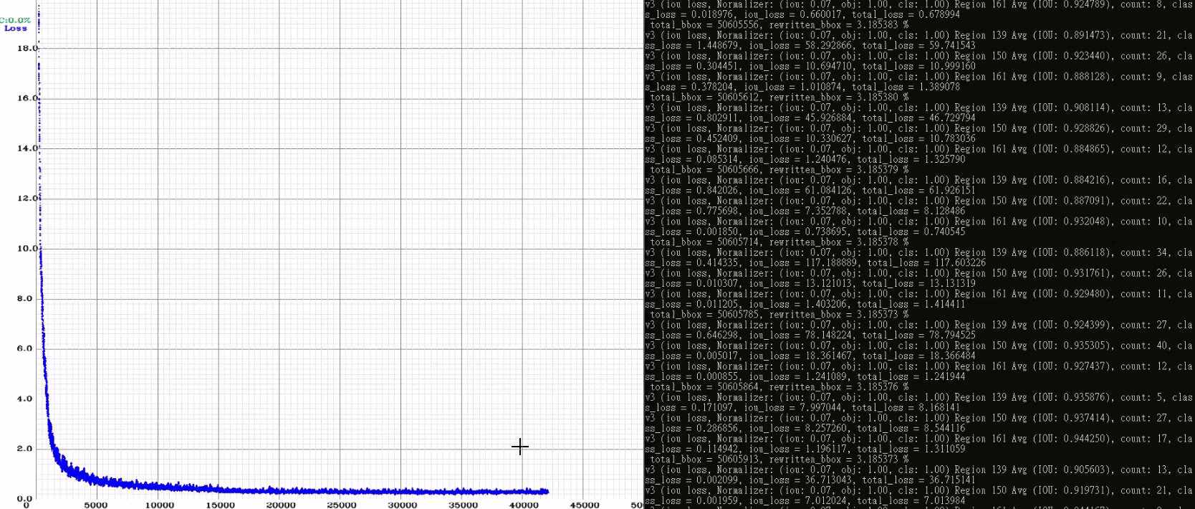Click the right end of the loss curve
The height and width of the screenshot is (509, 1195).
[x=547, y=491]
